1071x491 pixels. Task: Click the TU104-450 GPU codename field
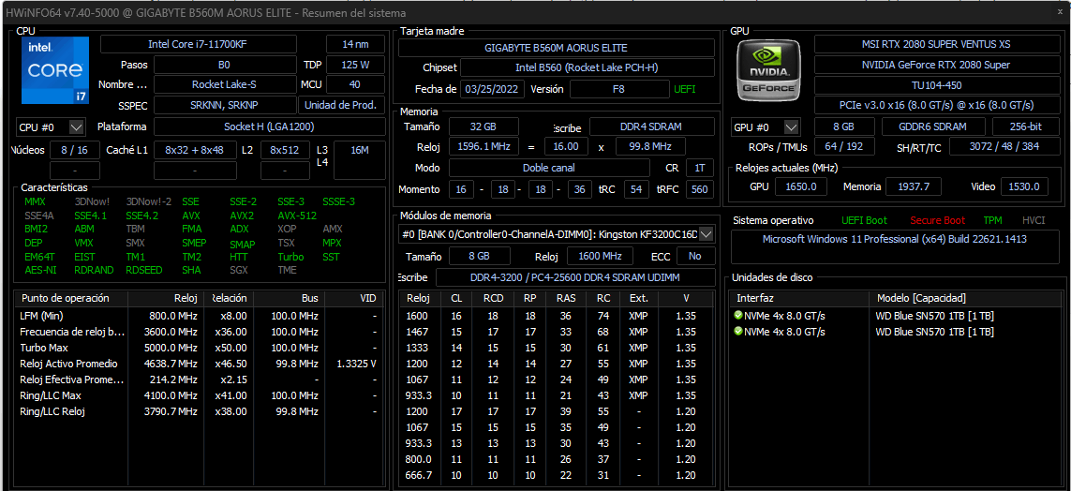pyautogui.click(x=935, y=85)
